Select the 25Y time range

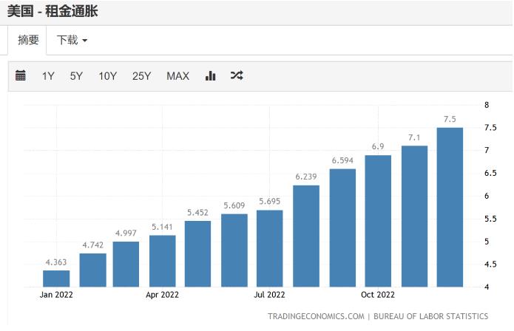tap(141, 76)
